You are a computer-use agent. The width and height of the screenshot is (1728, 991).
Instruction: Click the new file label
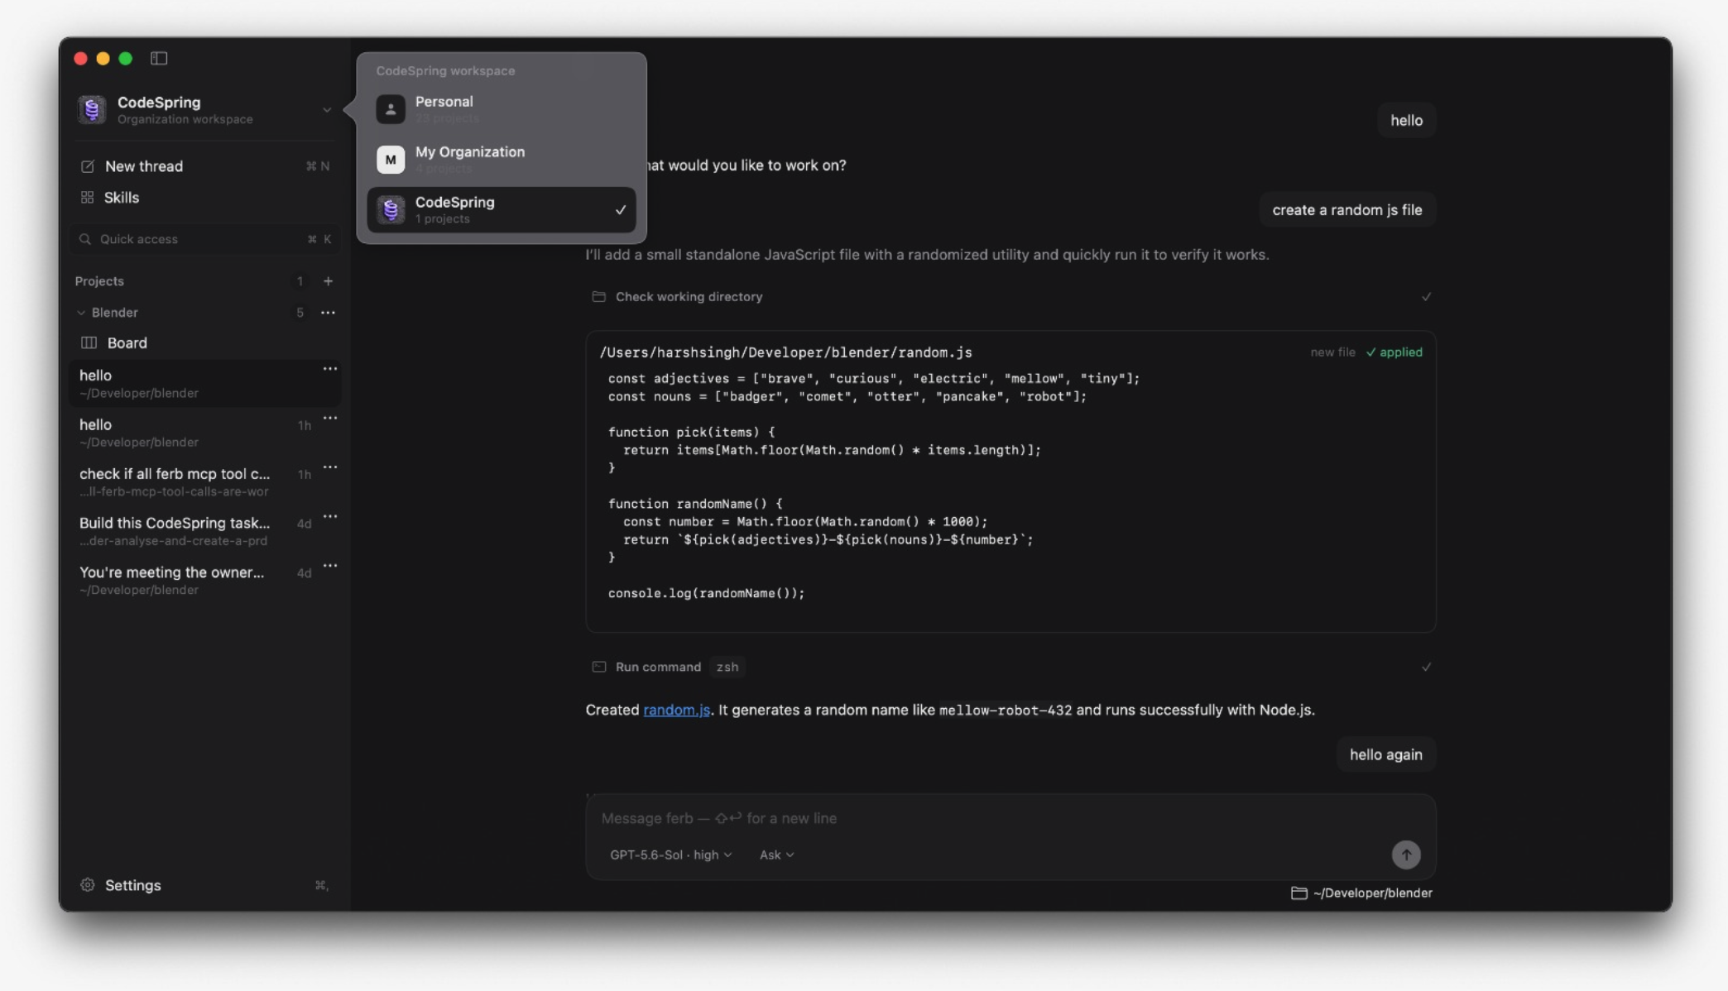point(1332,352)
